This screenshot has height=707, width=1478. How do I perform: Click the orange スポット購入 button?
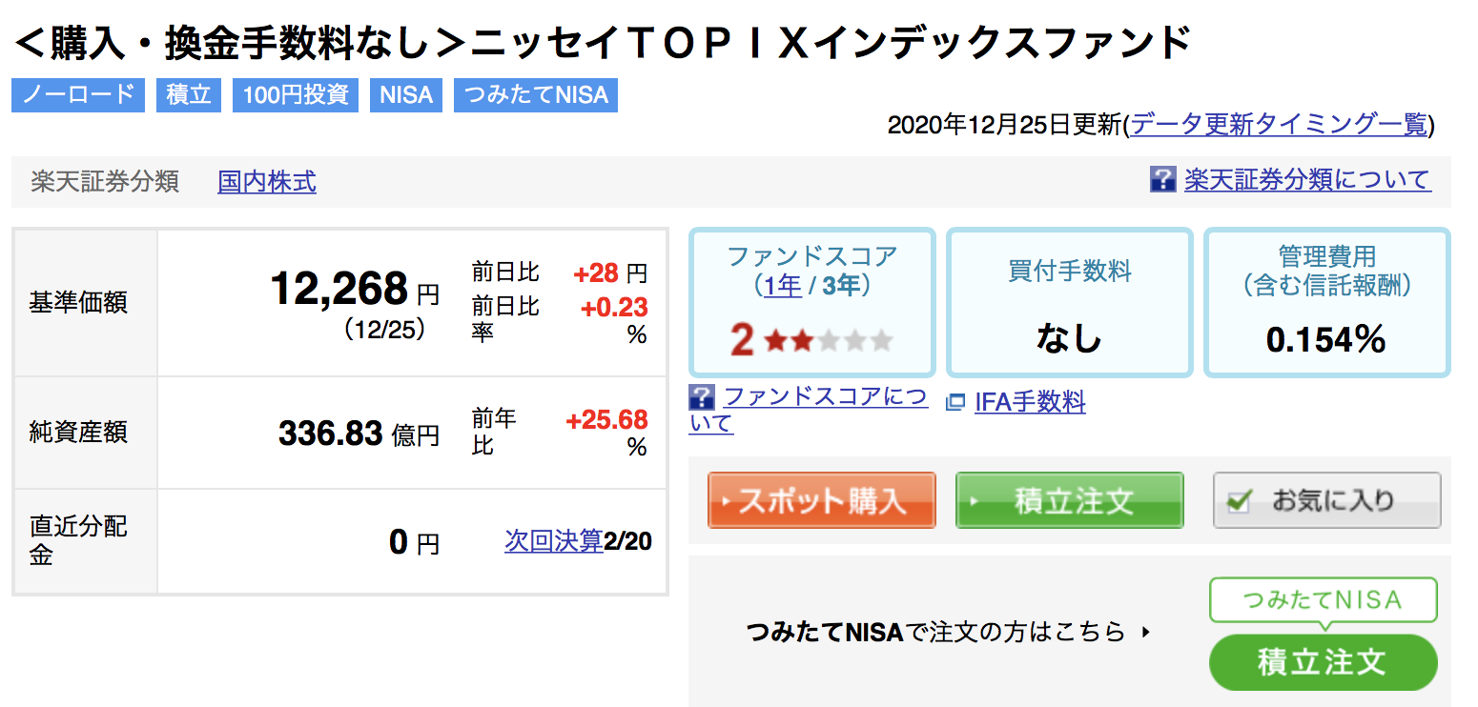point(822,500)
